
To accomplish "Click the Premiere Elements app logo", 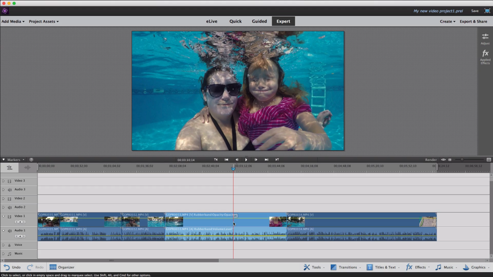I will click(x=5, y=11).
